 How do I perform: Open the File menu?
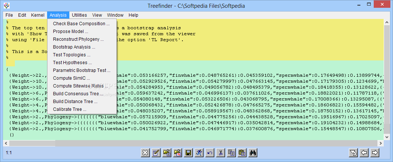(9, 15)
